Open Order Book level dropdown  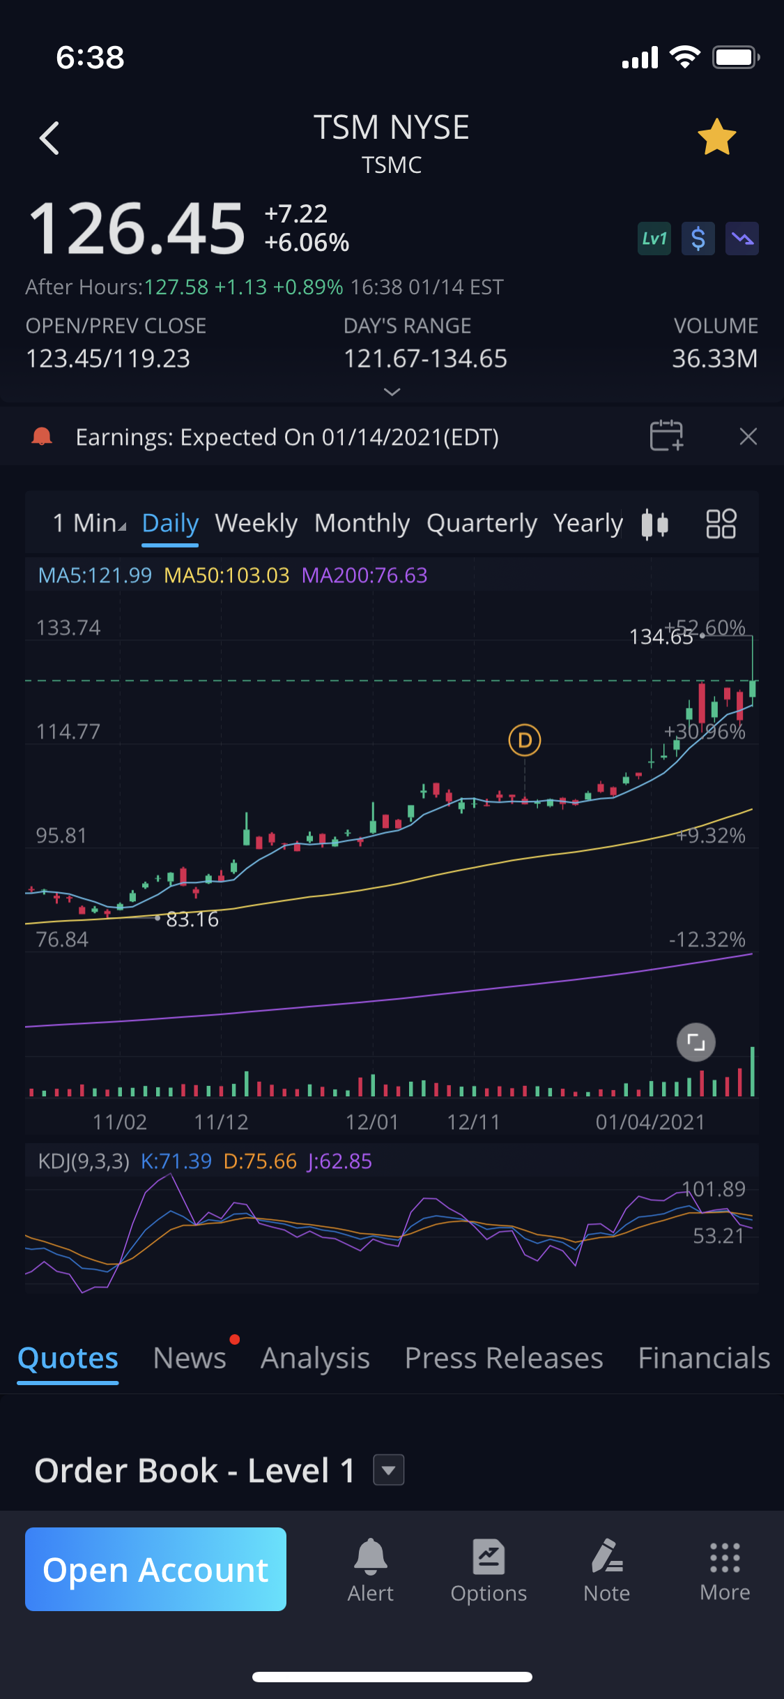tap(389, 1470)
